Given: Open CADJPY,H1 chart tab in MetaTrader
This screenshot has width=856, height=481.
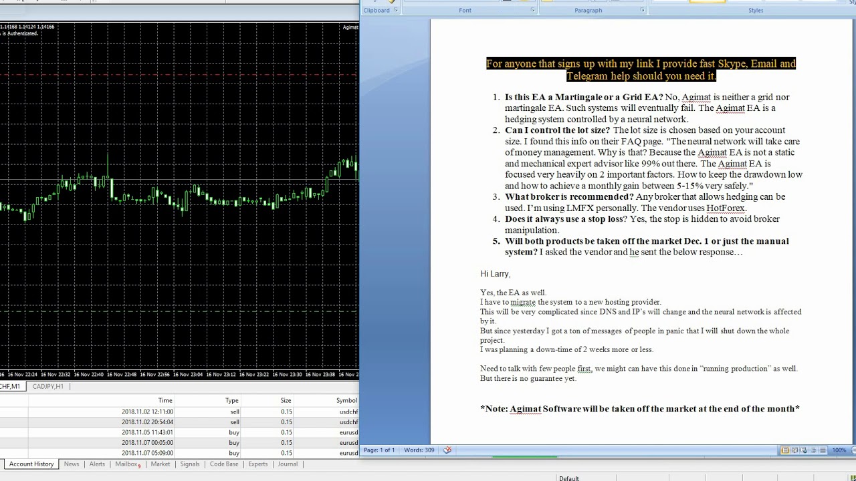Looking at the screenshot, I should [47, 386].
